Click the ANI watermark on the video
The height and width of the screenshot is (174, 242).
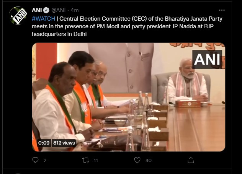coord(207,59)
